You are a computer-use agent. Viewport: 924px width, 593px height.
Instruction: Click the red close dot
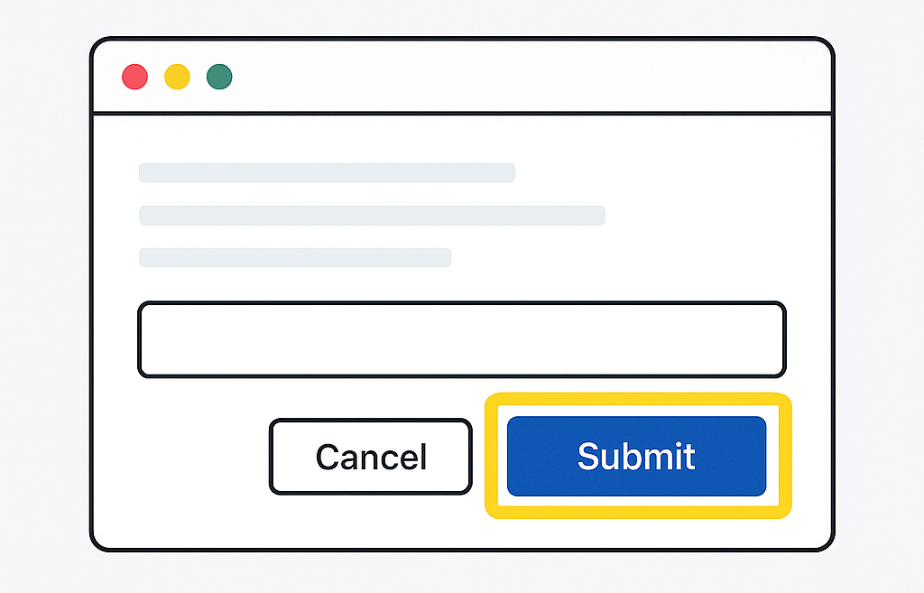pos(134,77)
